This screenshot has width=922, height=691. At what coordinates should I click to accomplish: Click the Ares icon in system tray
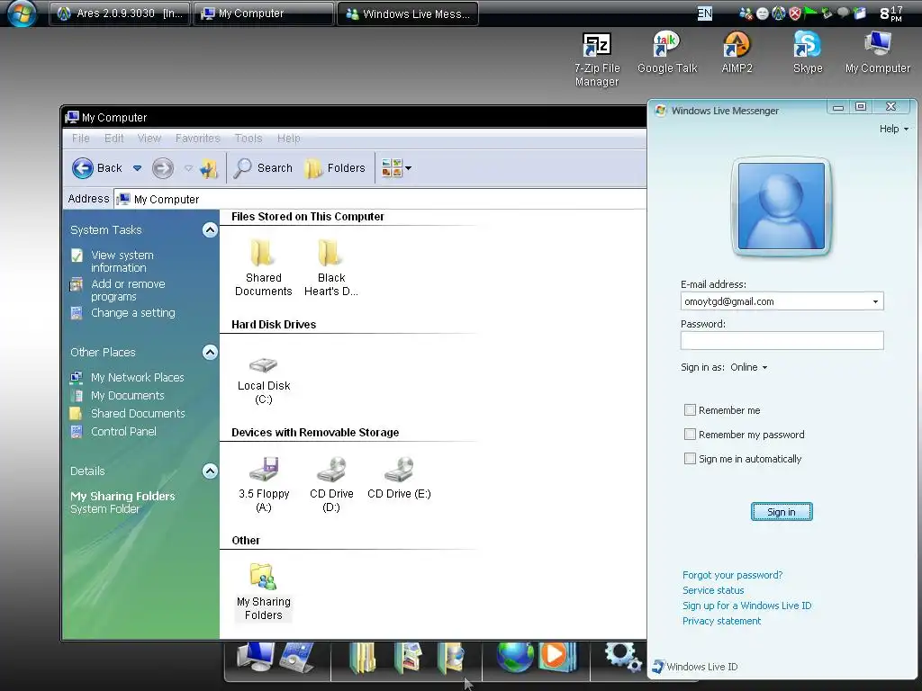click(779, 13)
